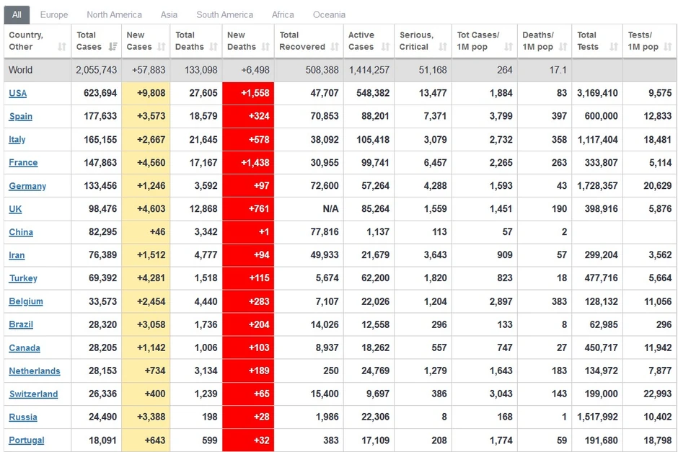678x452 pixels.
Task: Sort by New Deaths arrow icon
Action: 265,47
